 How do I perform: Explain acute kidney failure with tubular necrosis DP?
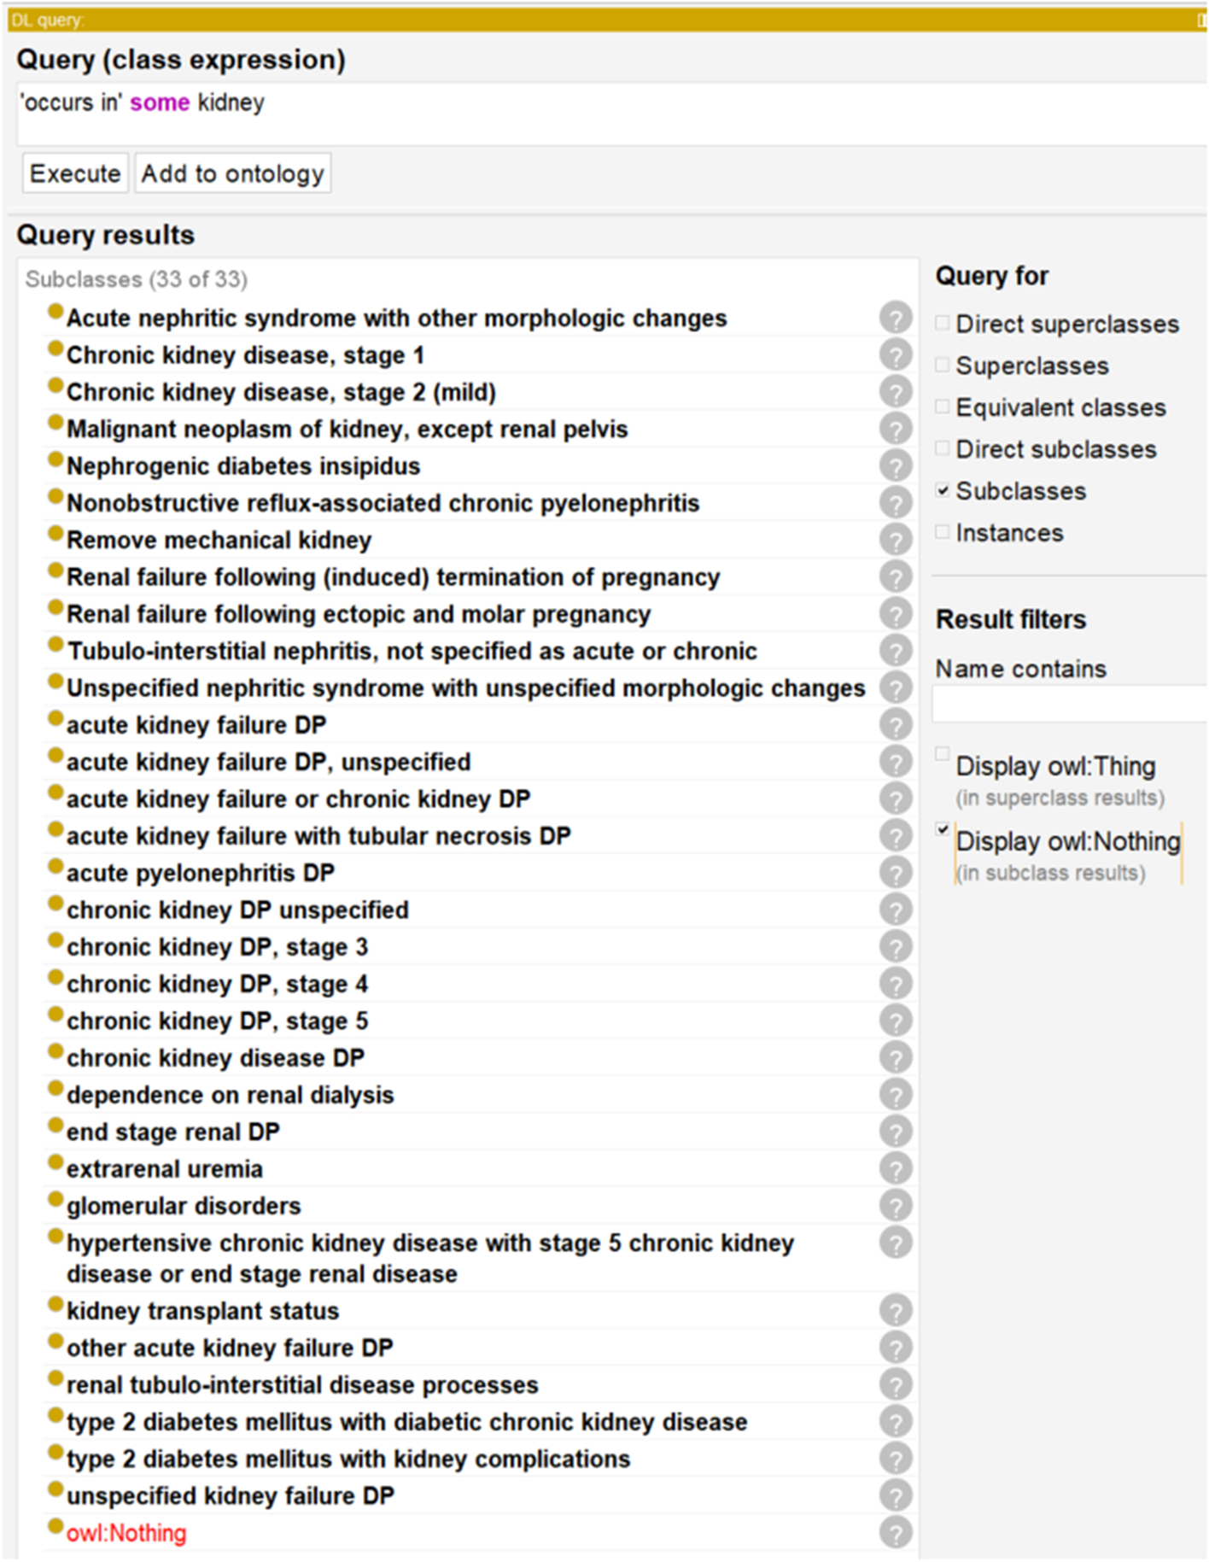tap(896, 836)
